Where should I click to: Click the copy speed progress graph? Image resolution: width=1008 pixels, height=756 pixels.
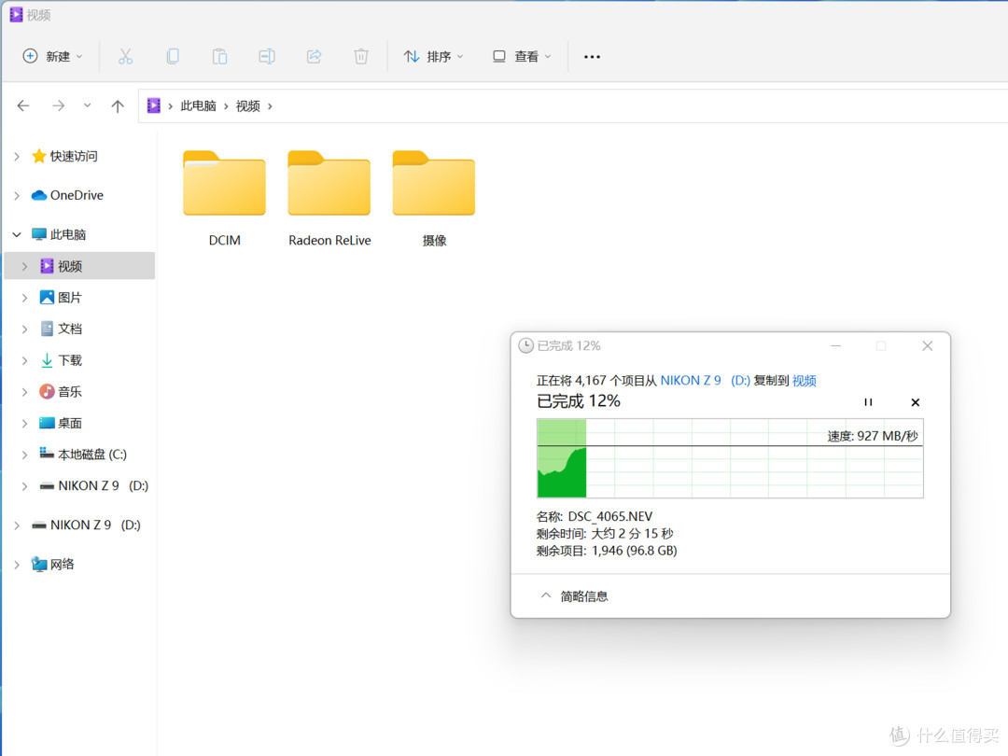click(x=730, y=458)
